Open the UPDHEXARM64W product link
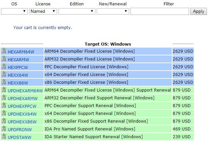The width and height of the screenshot is (210, 148). pos(25,91)
